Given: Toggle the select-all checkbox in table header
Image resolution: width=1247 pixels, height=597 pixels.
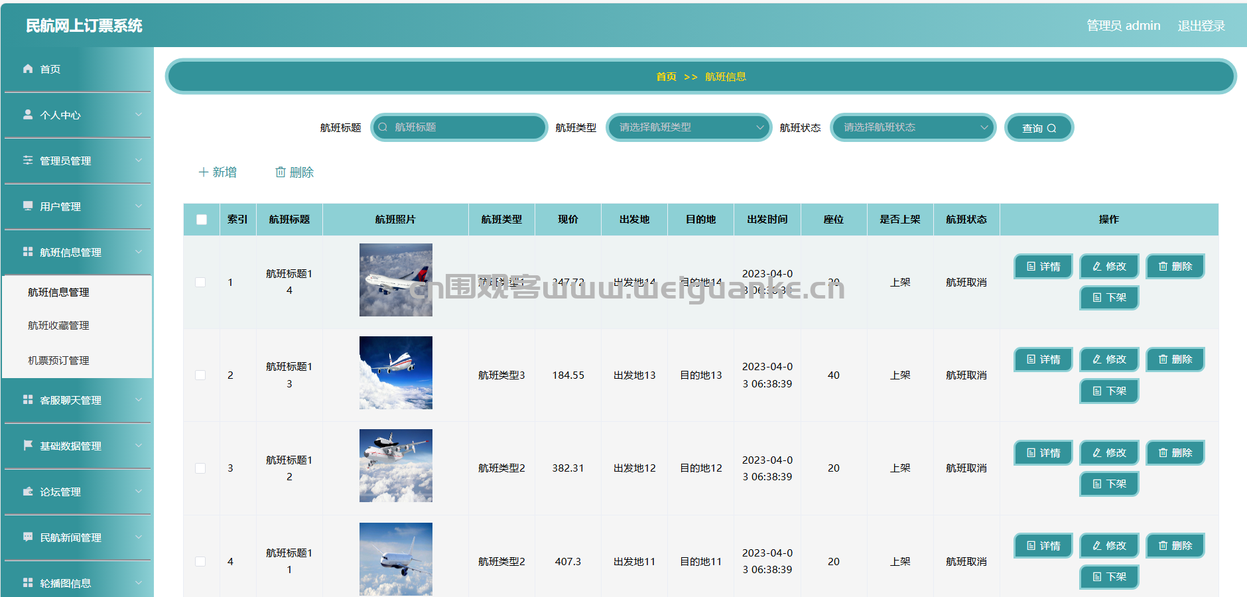Looking at the screenshot, I should [x=202, y=220].
